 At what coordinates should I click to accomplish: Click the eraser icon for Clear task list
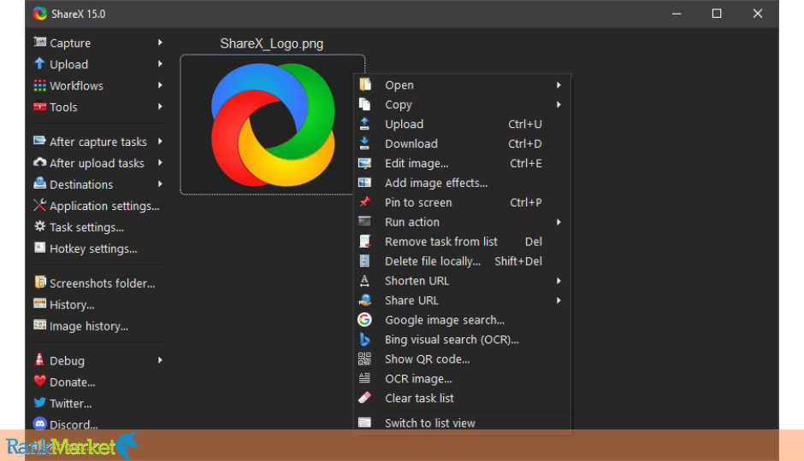pos(364,398)
